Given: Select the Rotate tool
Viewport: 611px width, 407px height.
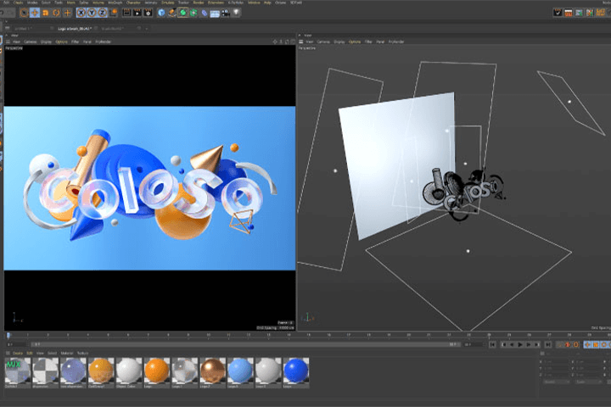Looking at the screenshot, I should [57, 13].
